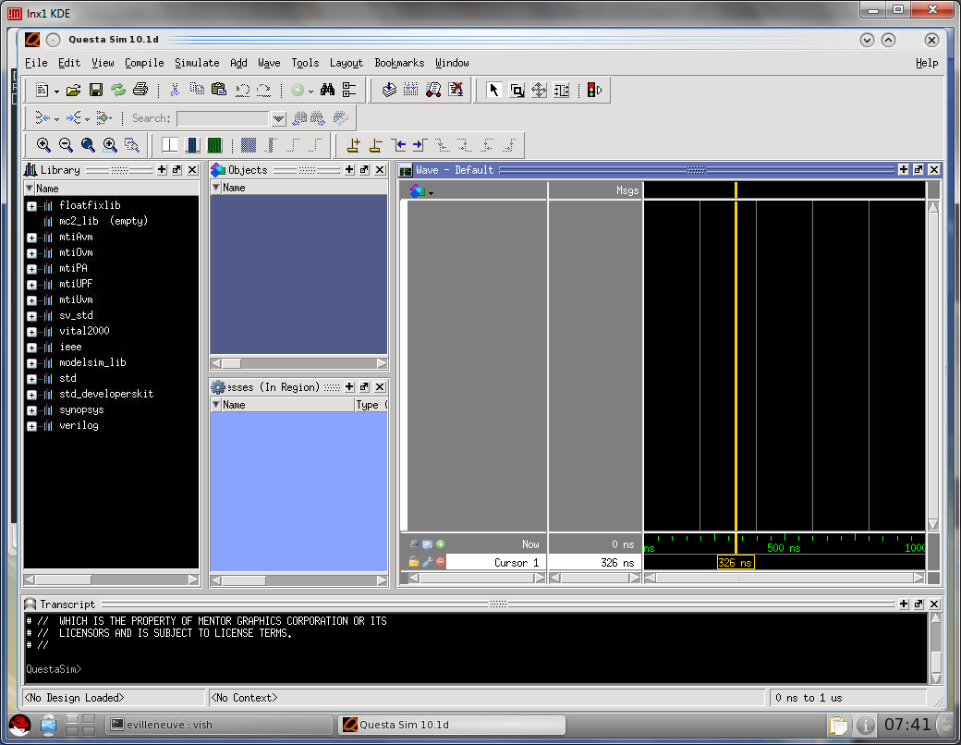Open the New file dropdown arrow
This screenshot has height=745, width=961.
click(x=57, y=92)
